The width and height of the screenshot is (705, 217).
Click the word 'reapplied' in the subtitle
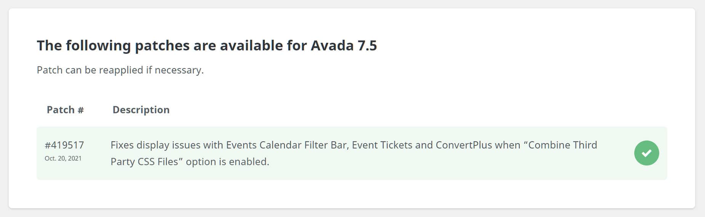click(x=121, y=70)
